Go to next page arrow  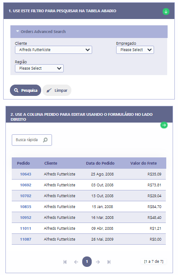pyautogui.click(x=98, y=262)
